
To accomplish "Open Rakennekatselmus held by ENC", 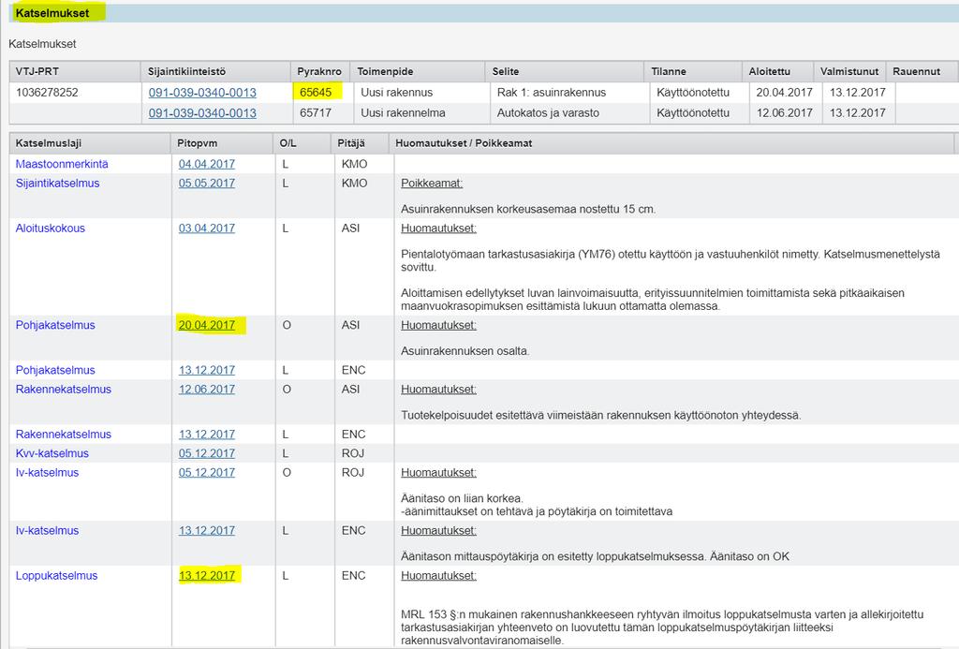I will pyautogui.click(x=64, y=435).
